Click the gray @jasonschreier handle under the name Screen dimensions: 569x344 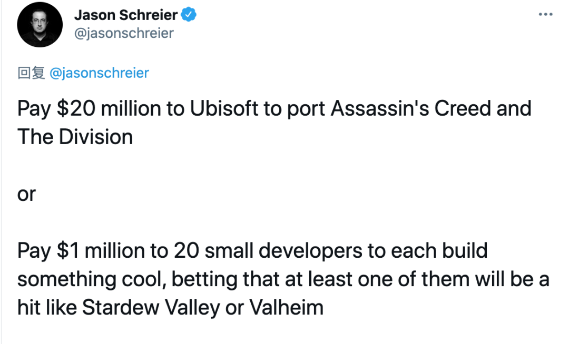[124, 33]
